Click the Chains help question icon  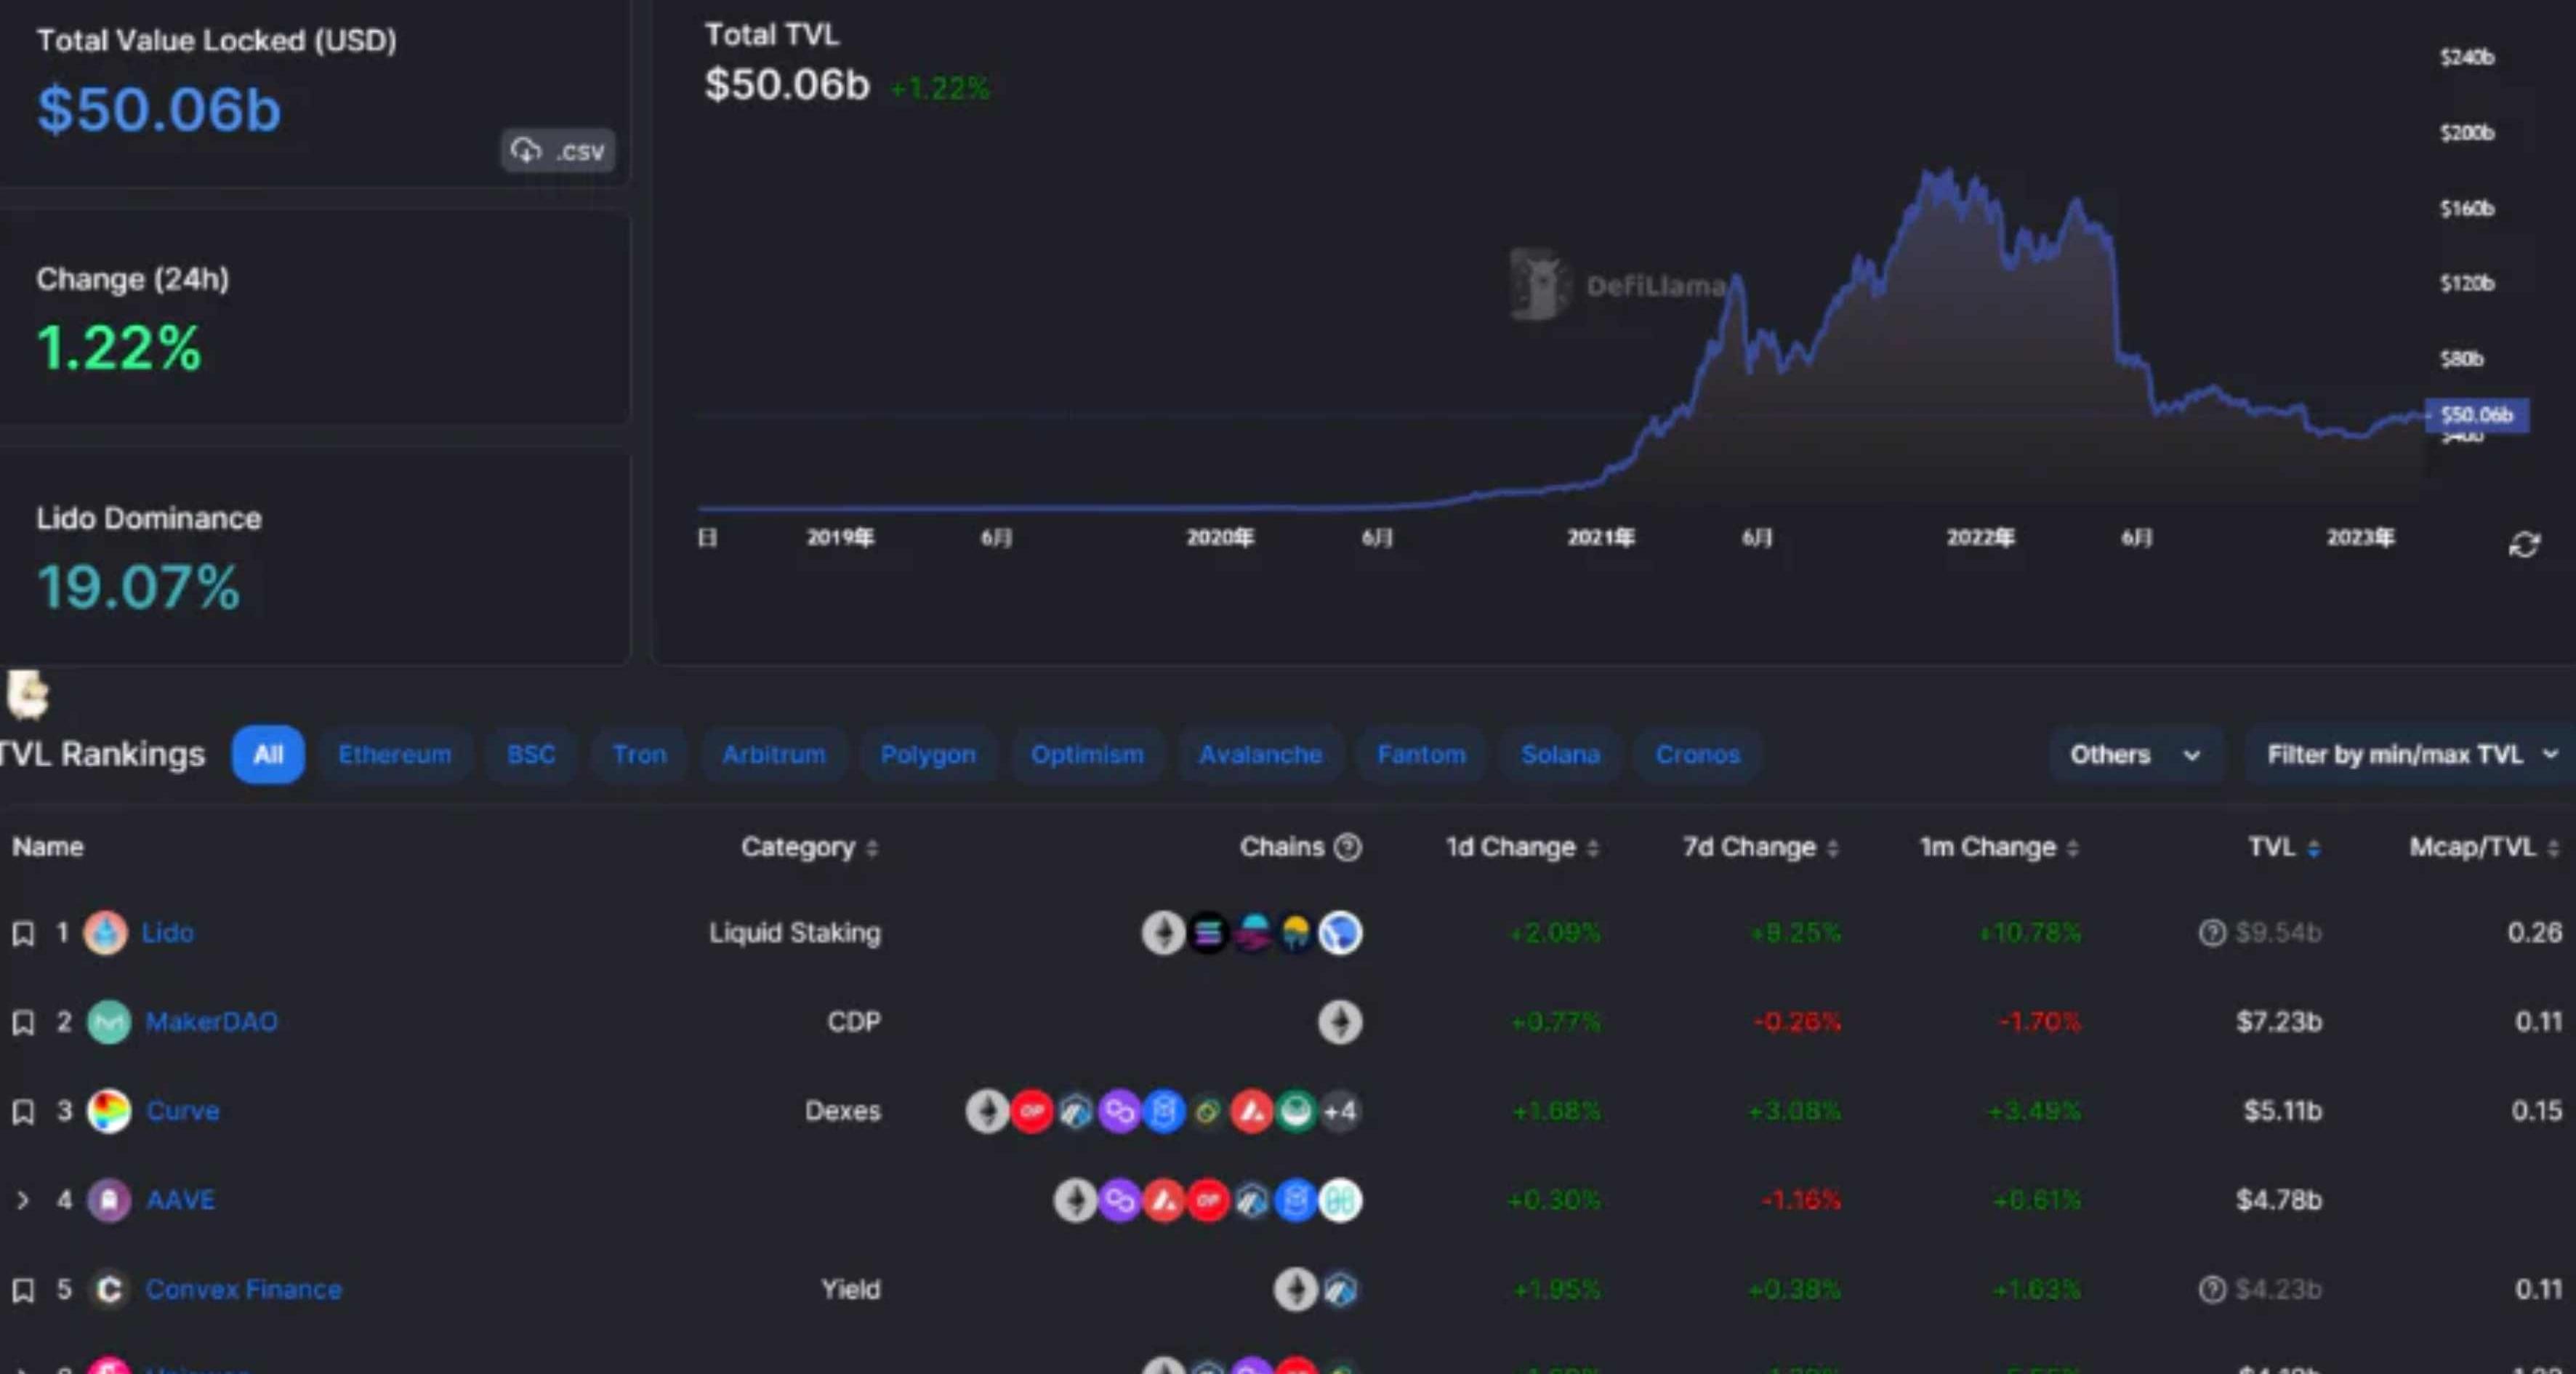1348,848
